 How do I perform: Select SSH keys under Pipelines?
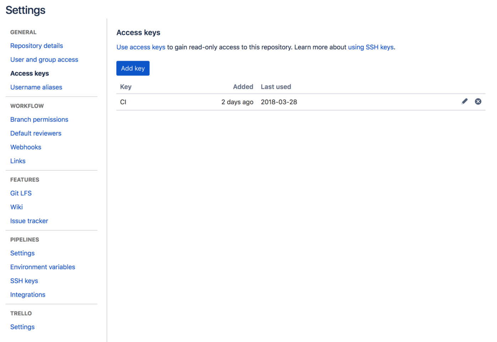pyautogui.click(x=24, y=281)
